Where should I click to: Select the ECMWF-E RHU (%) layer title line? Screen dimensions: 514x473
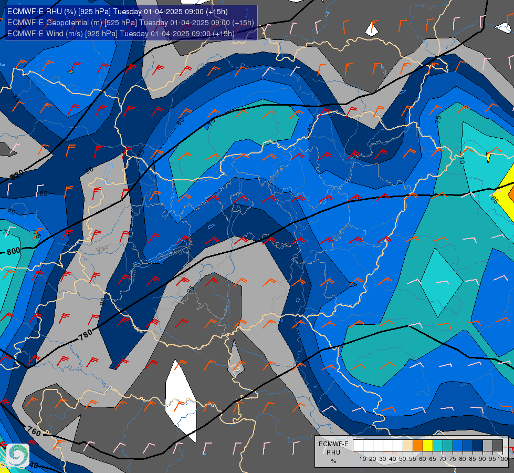click(118, 12)
